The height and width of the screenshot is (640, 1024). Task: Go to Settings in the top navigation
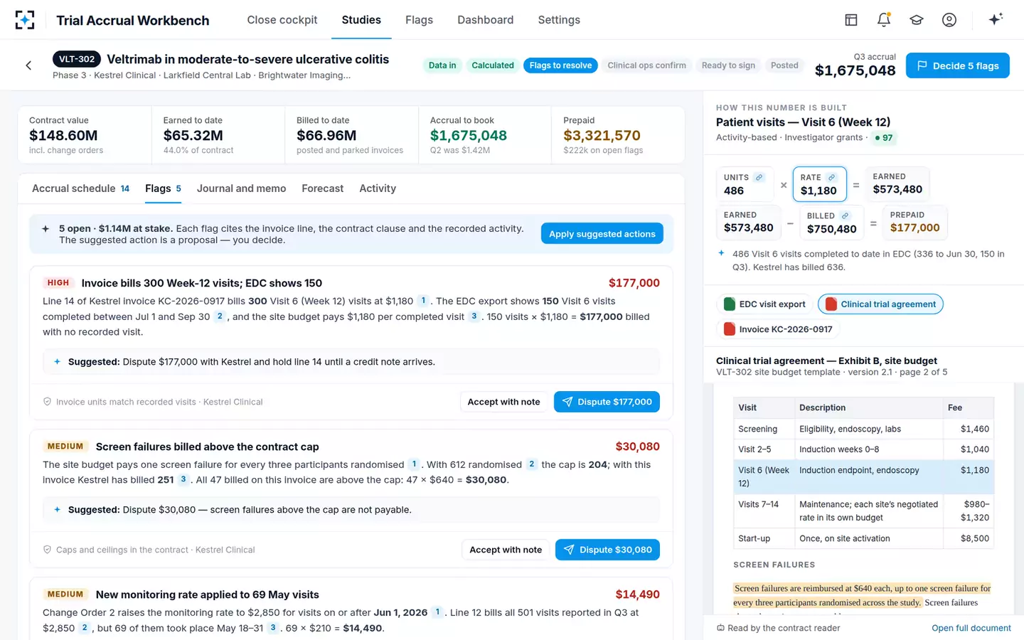[x=559, y=20]
